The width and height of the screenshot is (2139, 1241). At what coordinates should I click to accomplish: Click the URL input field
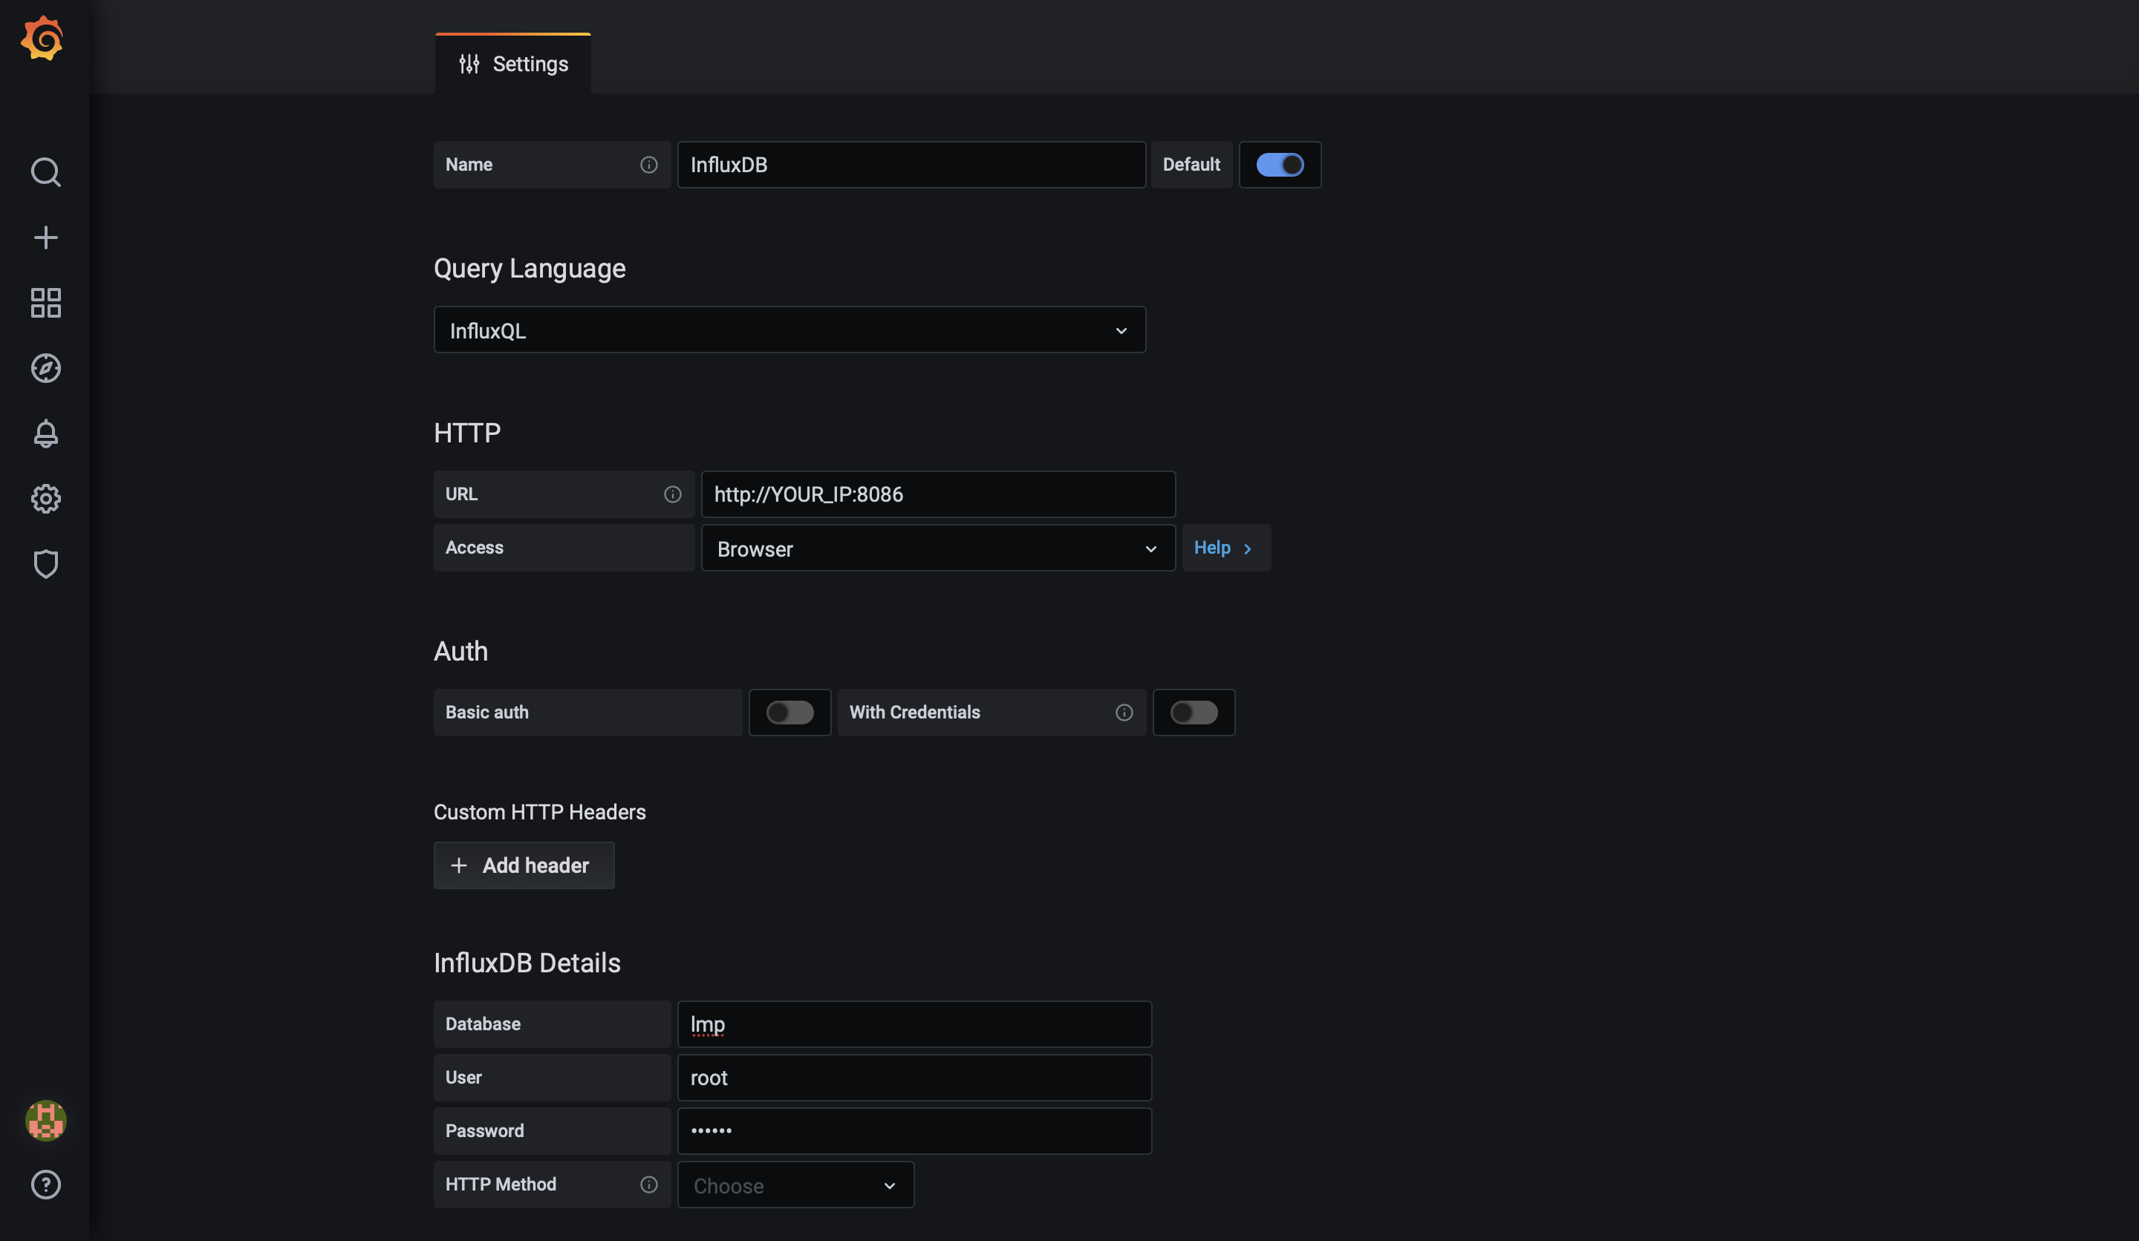click(x=937, y=494)
